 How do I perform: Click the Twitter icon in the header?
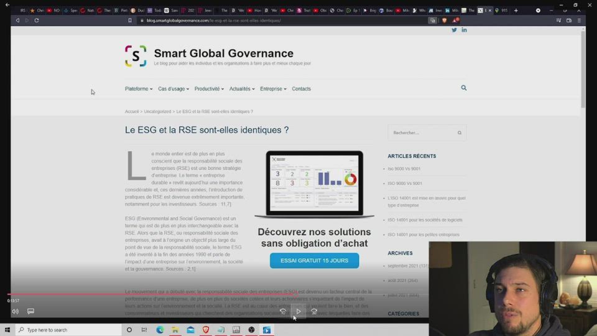(454, 30)
